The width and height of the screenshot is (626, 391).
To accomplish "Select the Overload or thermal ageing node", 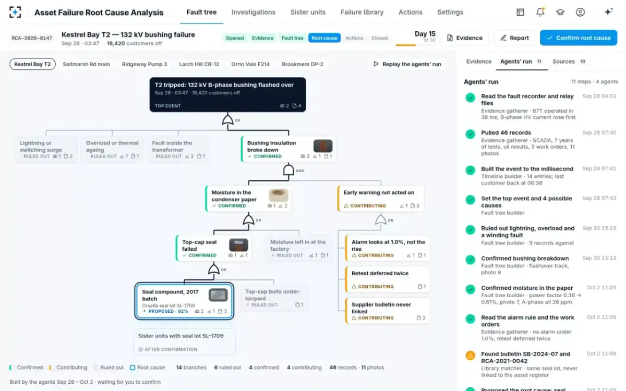I will (112, 149).
